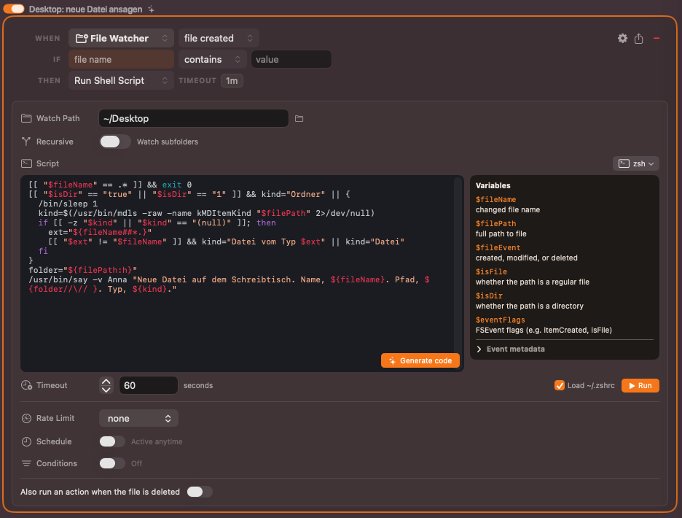
Task: Click the 'full path to file' description
Action: pyautogui.click(x=501, y=233)
